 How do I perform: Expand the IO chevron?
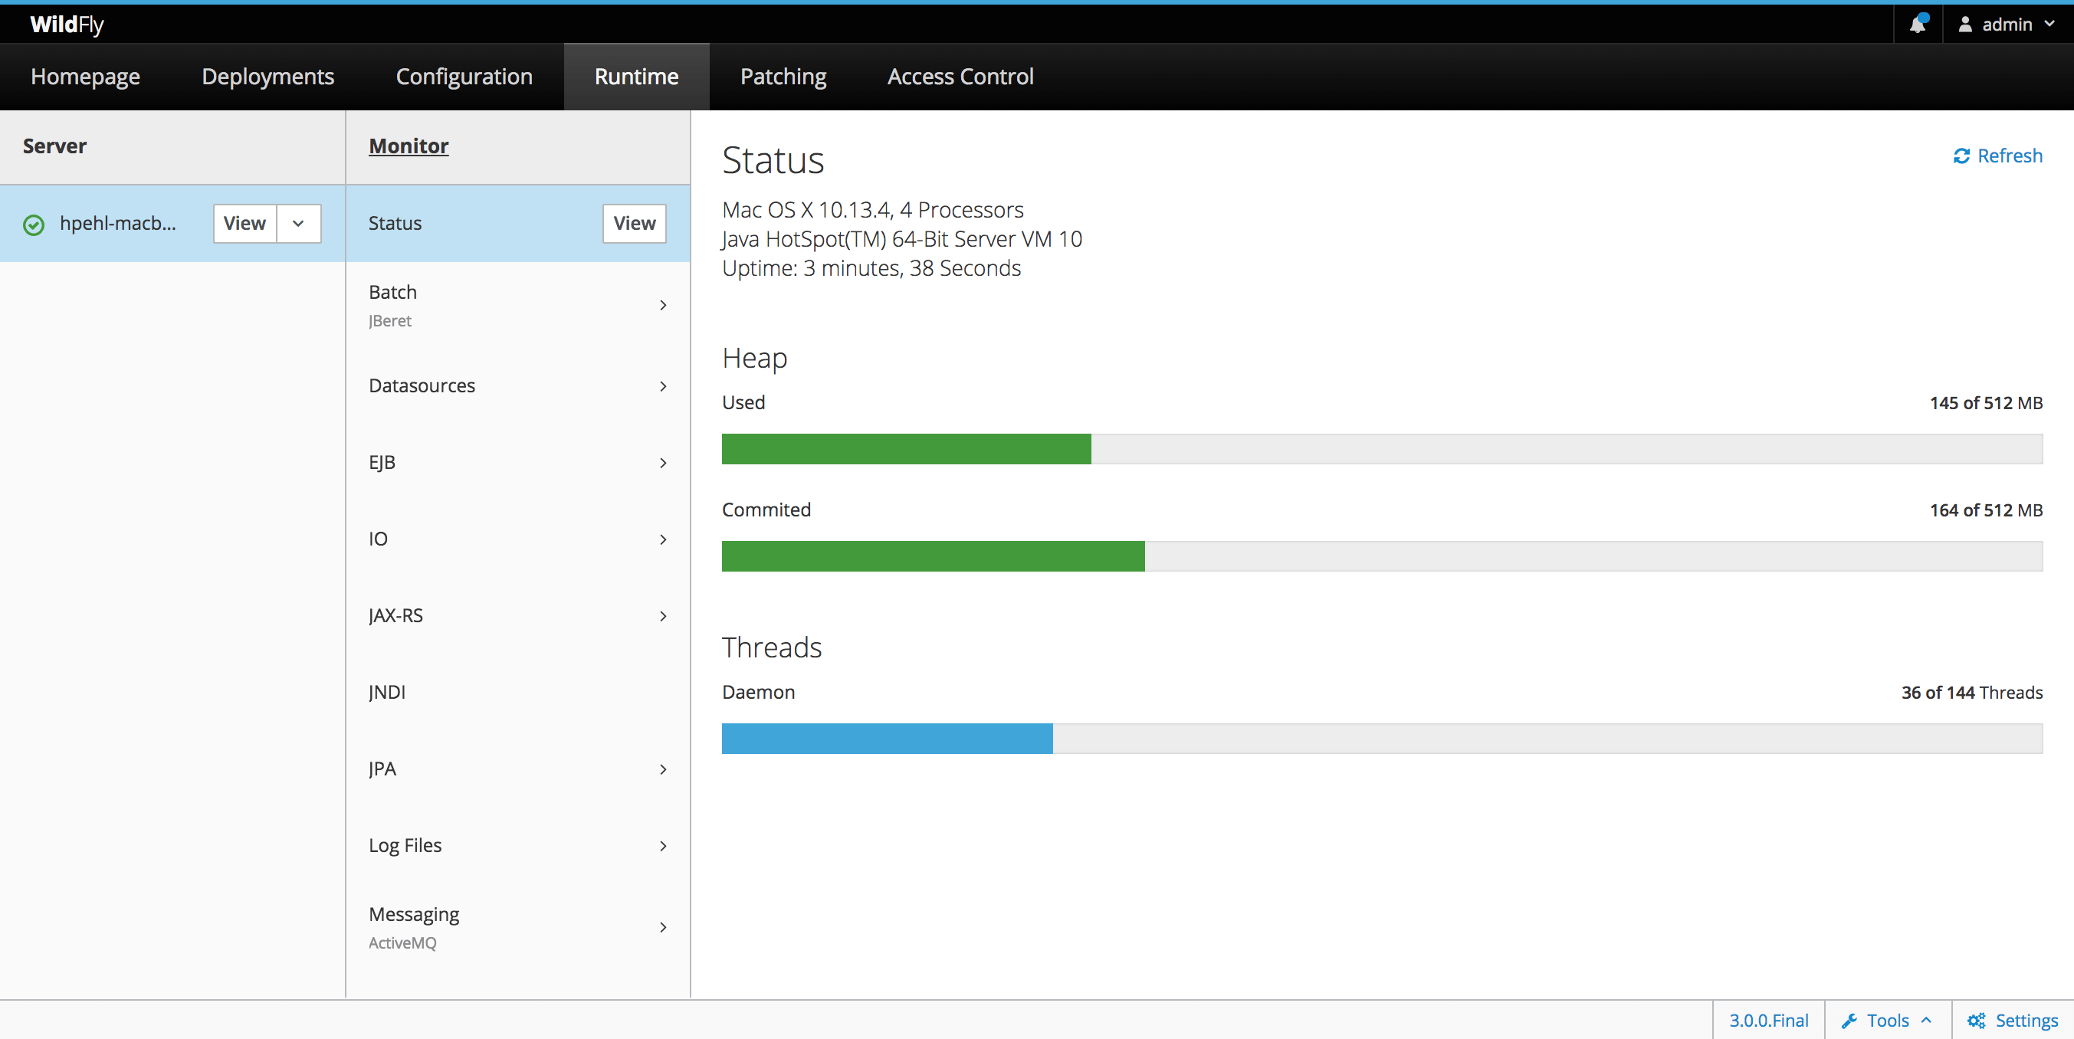(x=663, y=539)
